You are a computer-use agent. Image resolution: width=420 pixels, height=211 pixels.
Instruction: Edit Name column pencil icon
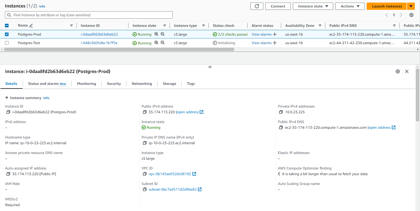[x=31, y=26]
